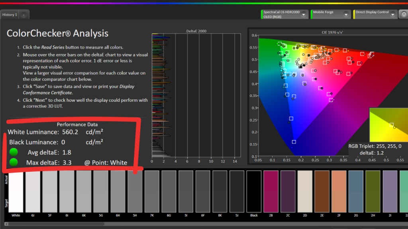Click the 2H olive green swatch
Viewport: 408px width, 229px height.
click(x=373, y=192)
